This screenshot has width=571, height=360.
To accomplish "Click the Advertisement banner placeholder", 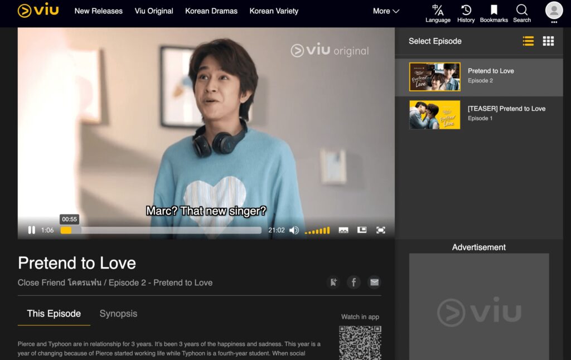I will coord(479,307).
